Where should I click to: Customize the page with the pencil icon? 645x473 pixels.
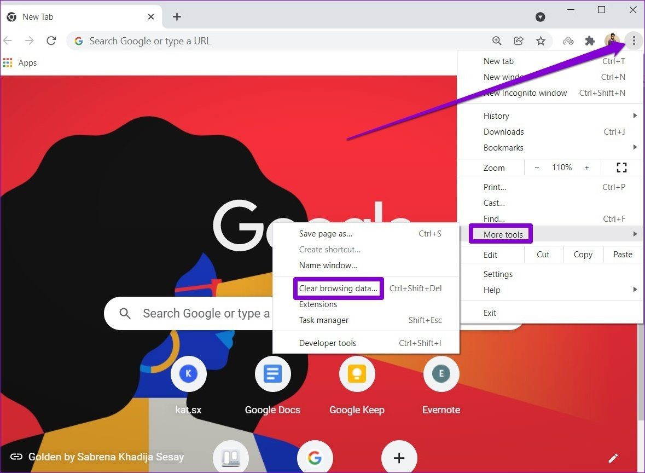613,458
